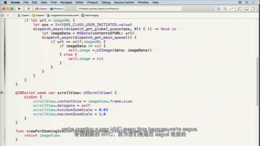The image size is (260, 146).
Task: Open the View menu
Action: (44, 2)
